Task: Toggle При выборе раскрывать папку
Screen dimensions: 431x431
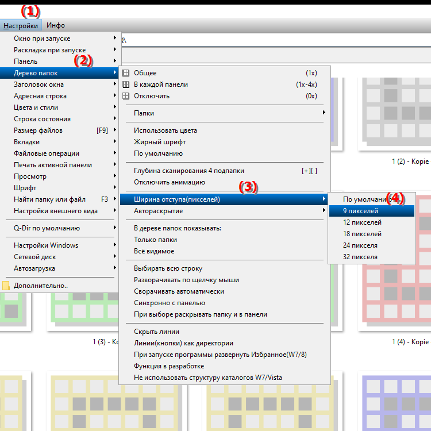Action: pyautogui.click(x=225, y=314)
